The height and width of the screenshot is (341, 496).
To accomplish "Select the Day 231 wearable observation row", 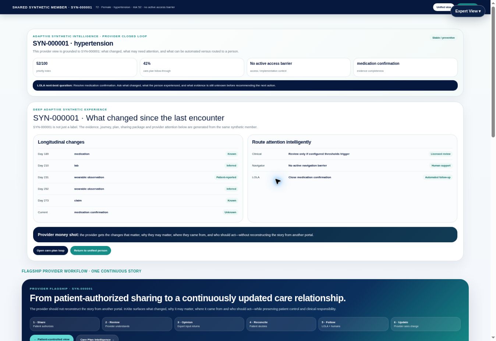I will click(x=138, y=177).
